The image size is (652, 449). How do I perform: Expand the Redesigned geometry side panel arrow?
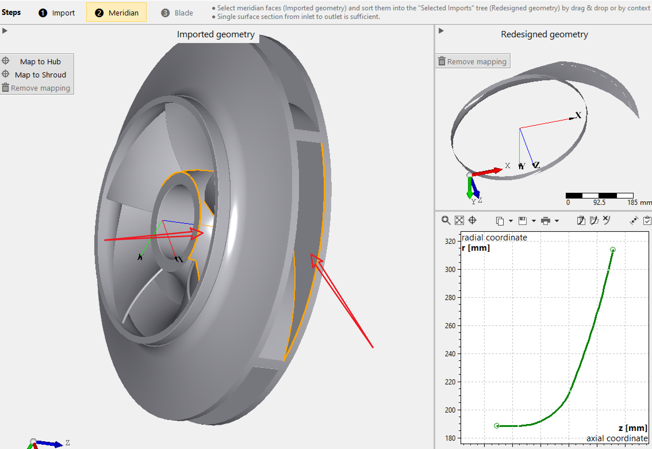441,31
